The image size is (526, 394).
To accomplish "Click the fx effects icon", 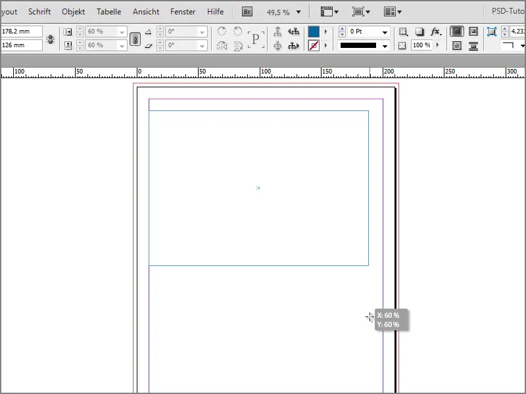I will click(435, 31).
